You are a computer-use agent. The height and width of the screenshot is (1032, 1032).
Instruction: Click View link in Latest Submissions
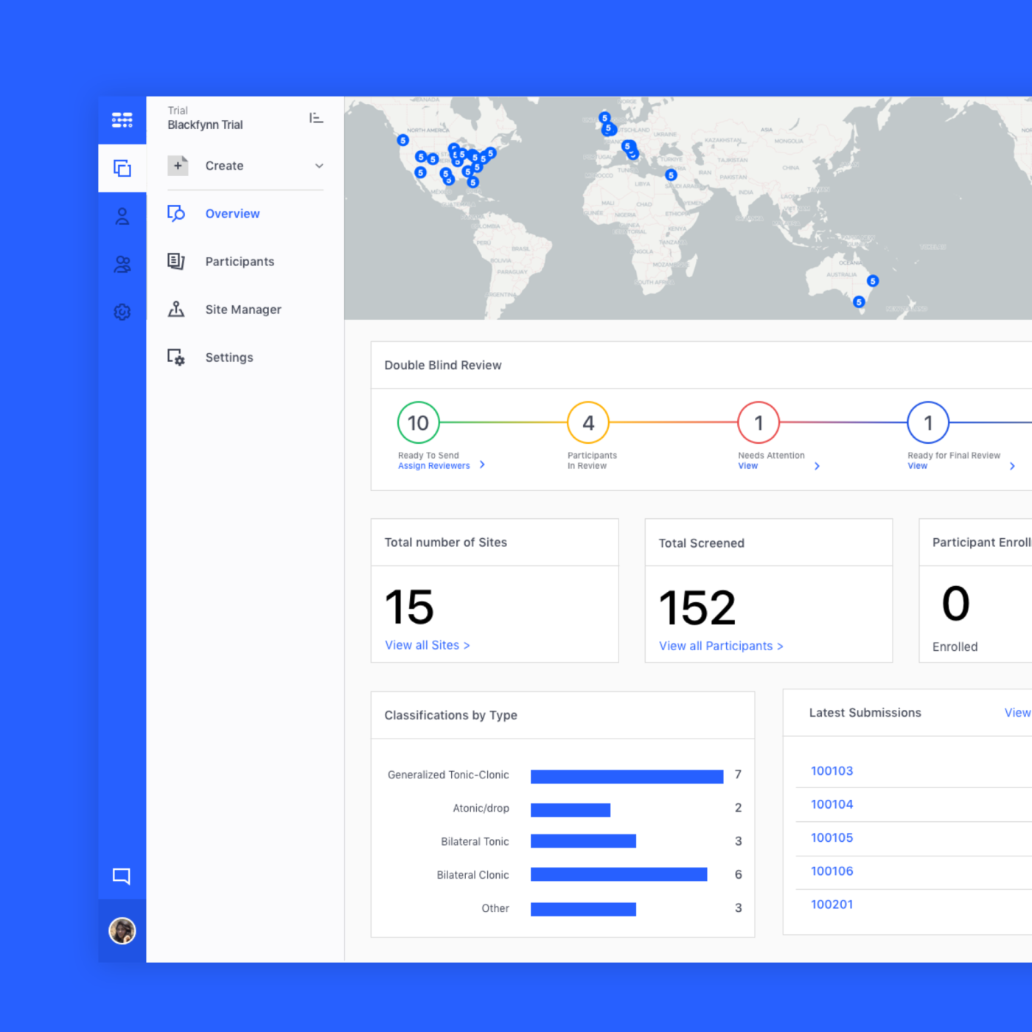click(x=1017, y=713)
